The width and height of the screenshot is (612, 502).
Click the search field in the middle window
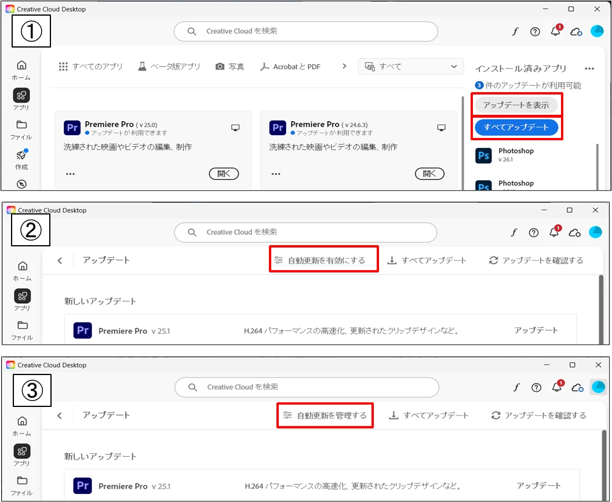coord(305,232)
